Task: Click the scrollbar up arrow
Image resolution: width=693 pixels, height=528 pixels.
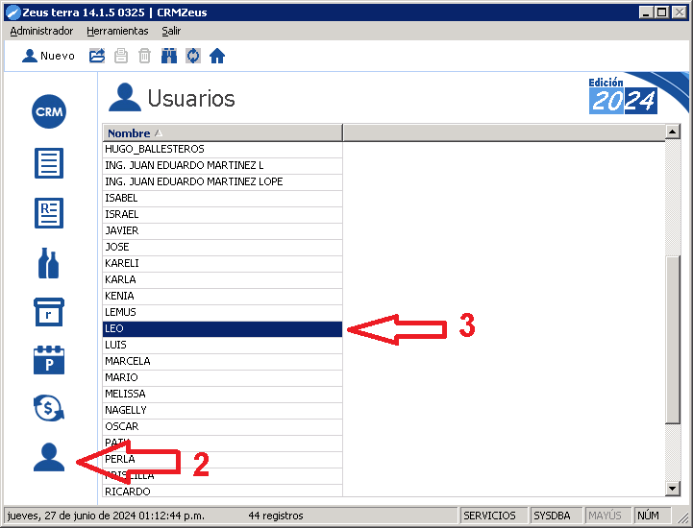Action: pyautogui.click(x=672, y=132)
